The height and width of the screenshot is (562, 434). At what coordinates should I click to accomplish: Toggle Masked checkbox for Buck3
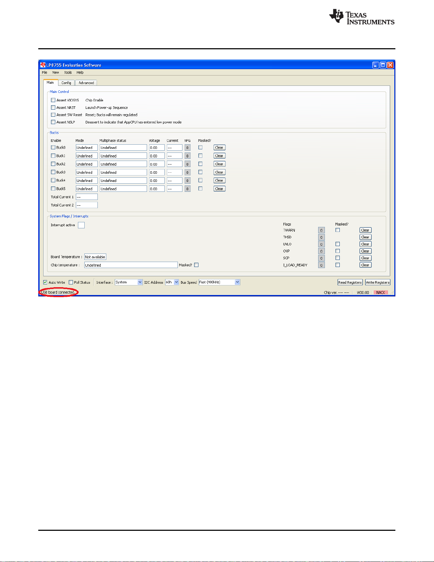[201, 172]
